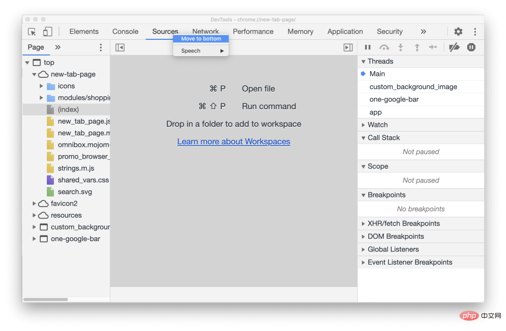The image size is (506, 331).
Task: Click the navigator horizontal scrollbar
Action: click(45, 299)
